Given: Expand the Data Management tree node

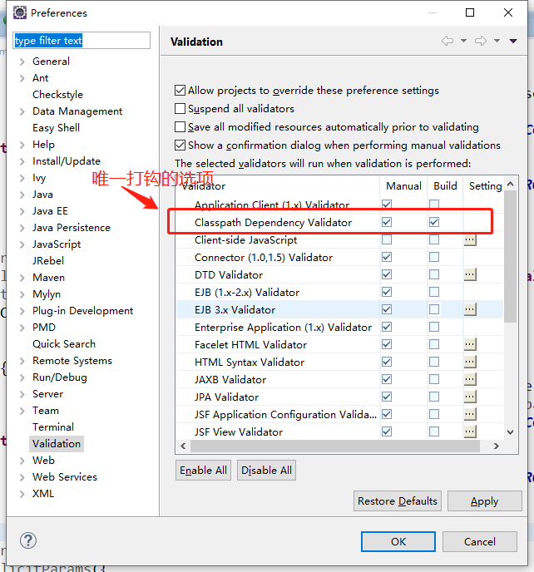Looking at the screenshot, I should pos(22,111).
